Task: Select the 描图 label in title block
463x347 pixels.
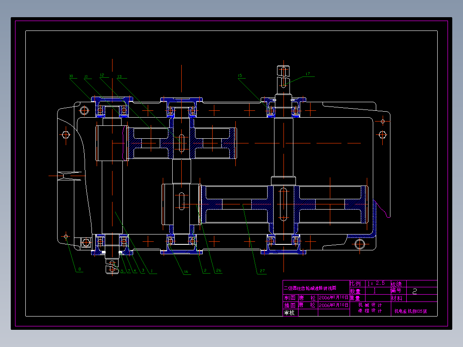Action: [289, 305]
